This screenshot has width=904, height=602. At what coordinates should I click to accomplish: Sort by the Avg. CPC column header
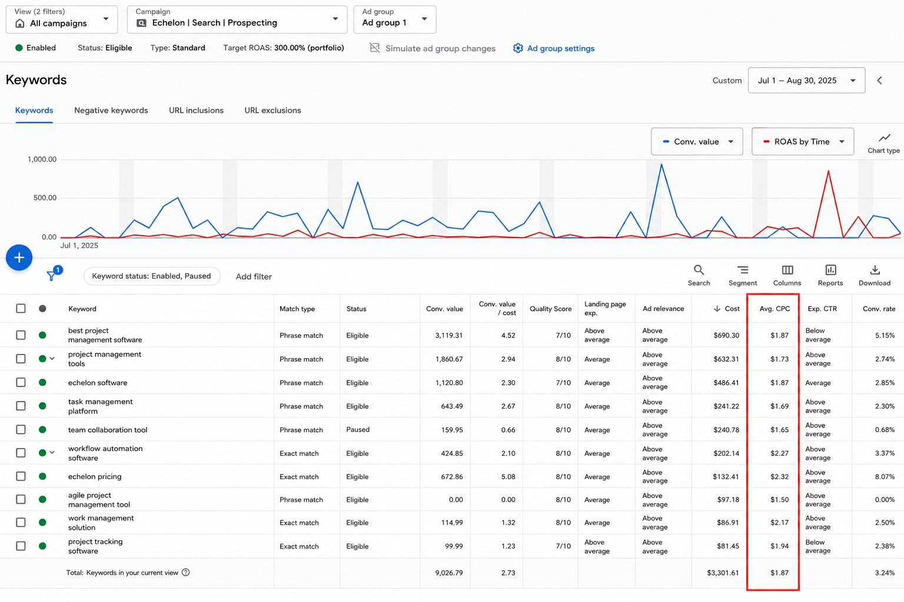pyautogui.click(x=775, y=309)
